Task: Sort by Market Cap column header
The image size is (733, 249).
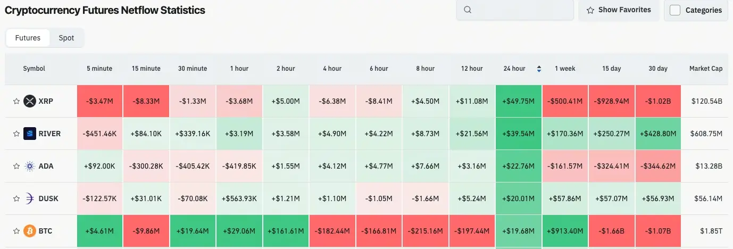Action: [706, 69]
